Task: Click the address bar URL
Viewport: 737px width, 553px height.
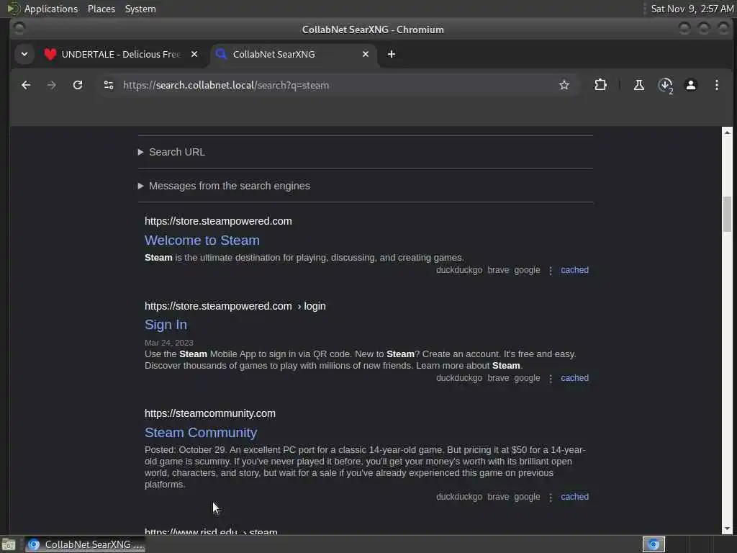Action: [225, 85]
